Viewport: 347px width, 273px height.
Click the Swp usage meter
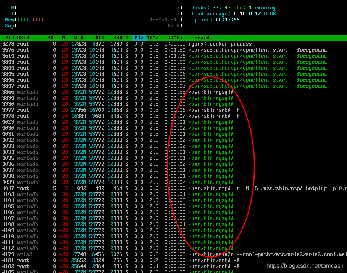94,26
